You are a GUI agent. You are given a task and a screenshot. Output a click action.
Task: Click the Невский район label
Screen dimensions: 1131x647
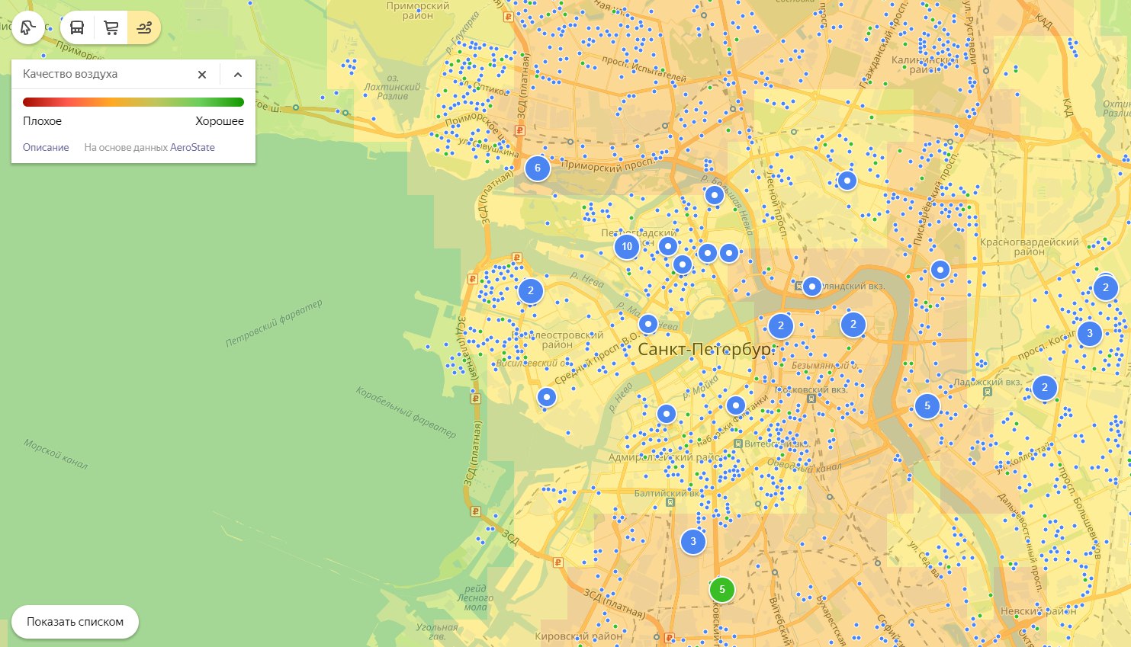tap(1039, 611)
